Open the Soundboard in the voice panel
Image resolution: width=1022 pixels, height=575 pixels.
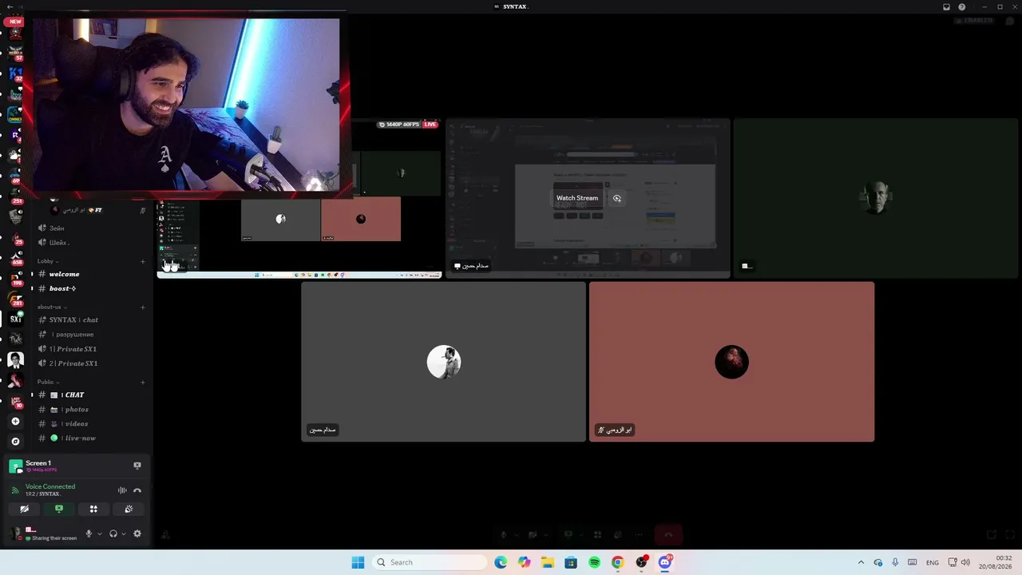pos(129,509)
